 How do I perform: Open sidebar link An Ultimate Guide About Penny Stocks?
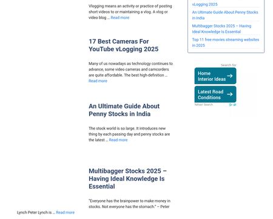click(x=225, y=15)
